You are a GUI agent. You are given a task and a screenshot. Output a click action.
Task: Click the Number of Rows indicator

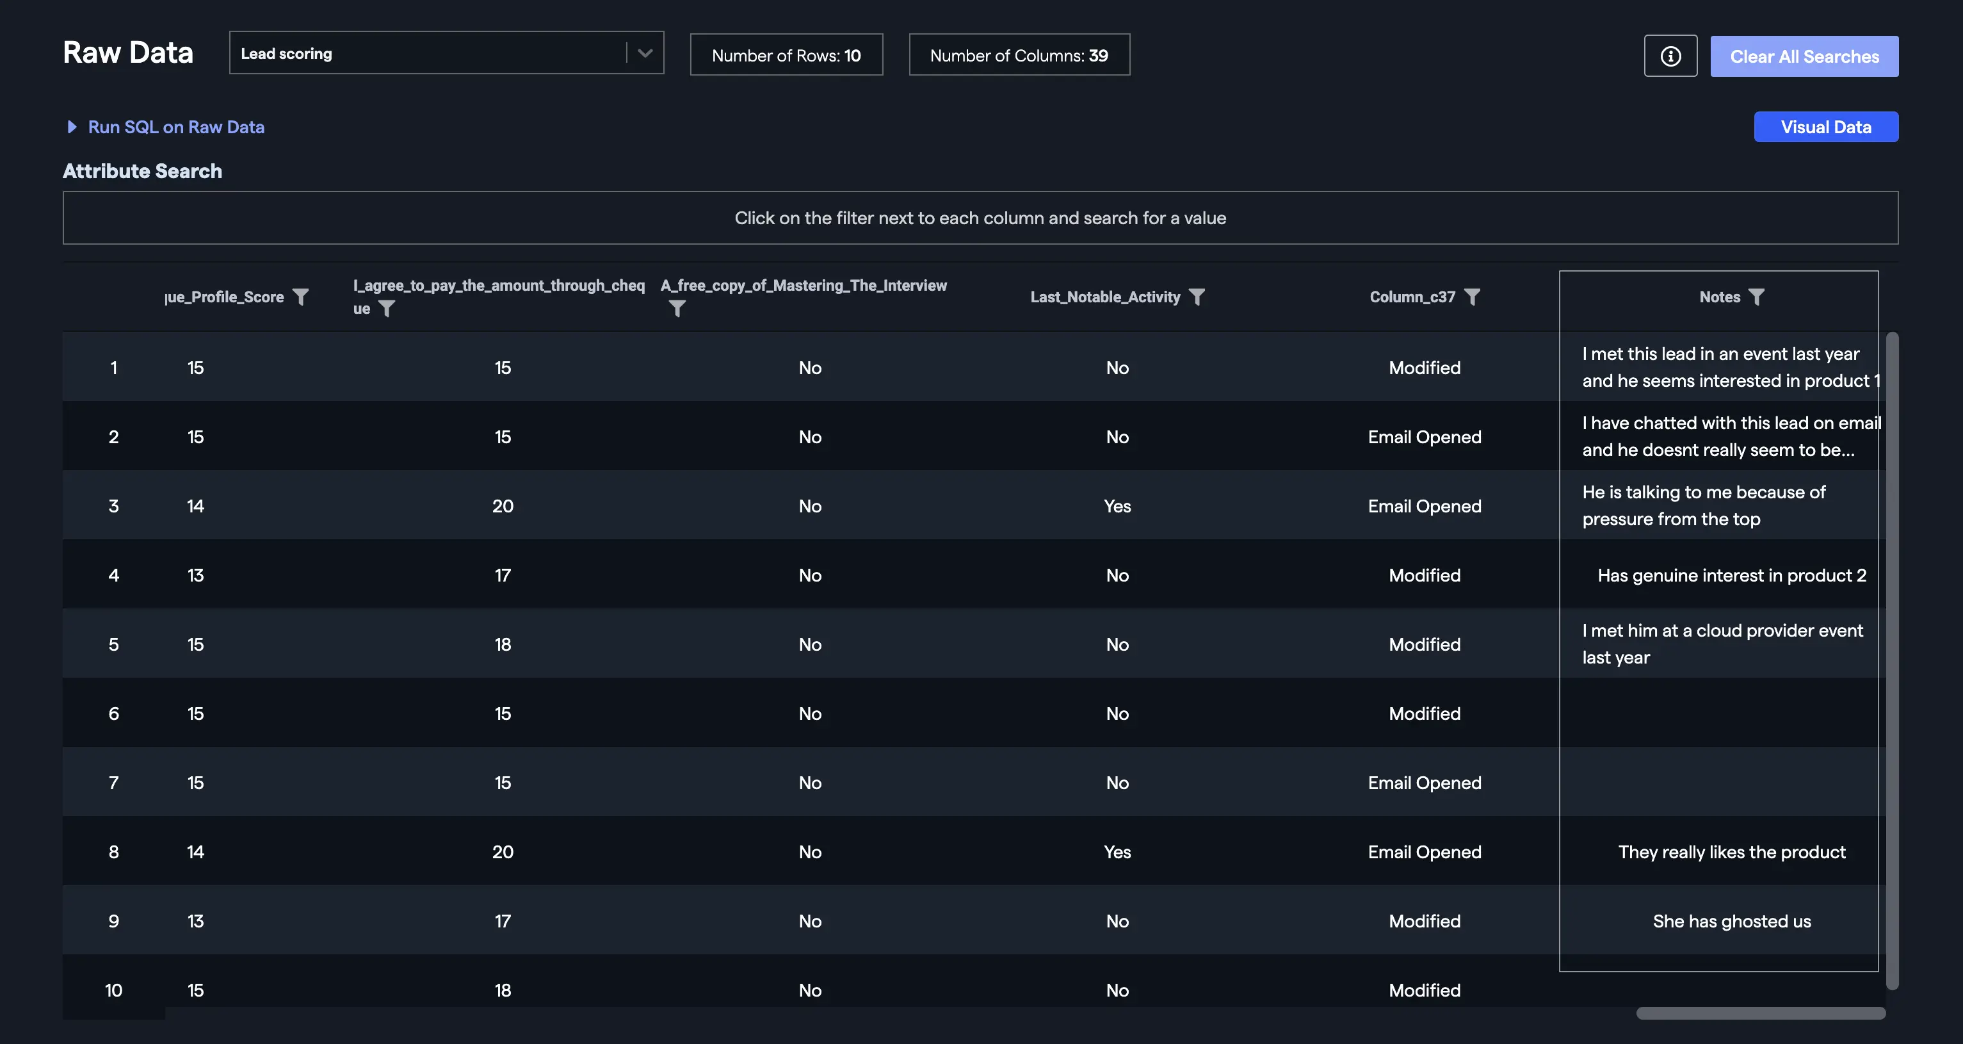pos(786,55)
